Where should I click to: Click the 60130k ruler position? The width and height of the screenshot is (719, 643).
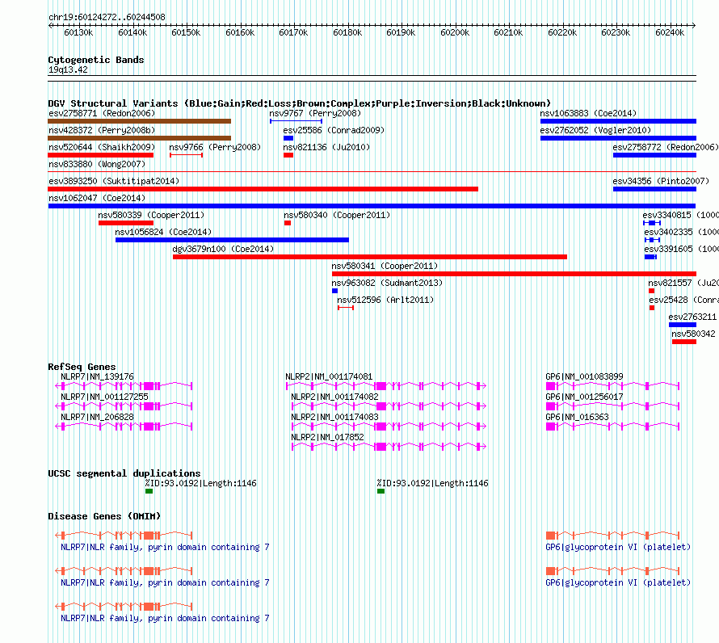coord(78,32)
